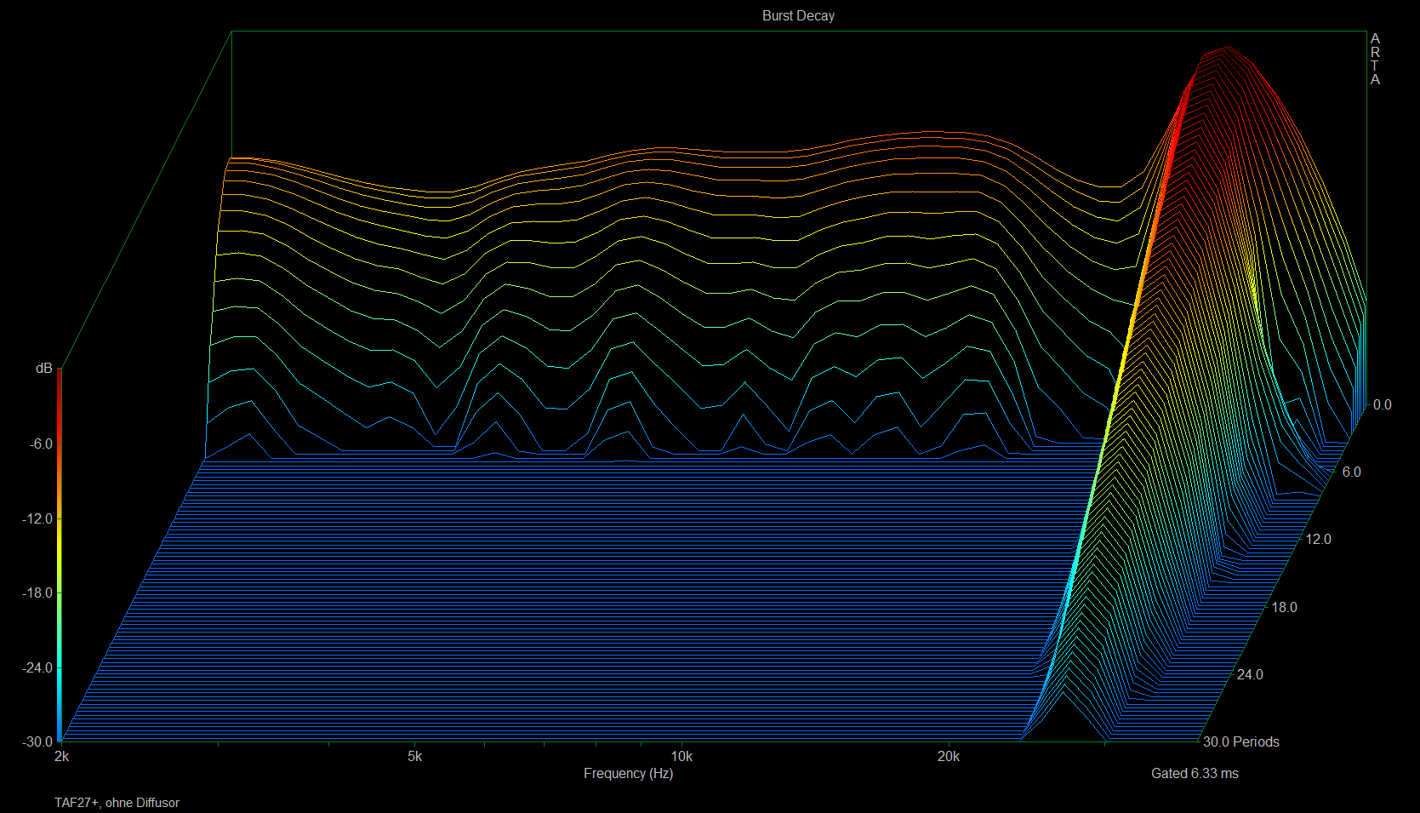The image size is (1420, 813).
Task: Click the vertical ARTA logo text
Action: (1375, 59)
